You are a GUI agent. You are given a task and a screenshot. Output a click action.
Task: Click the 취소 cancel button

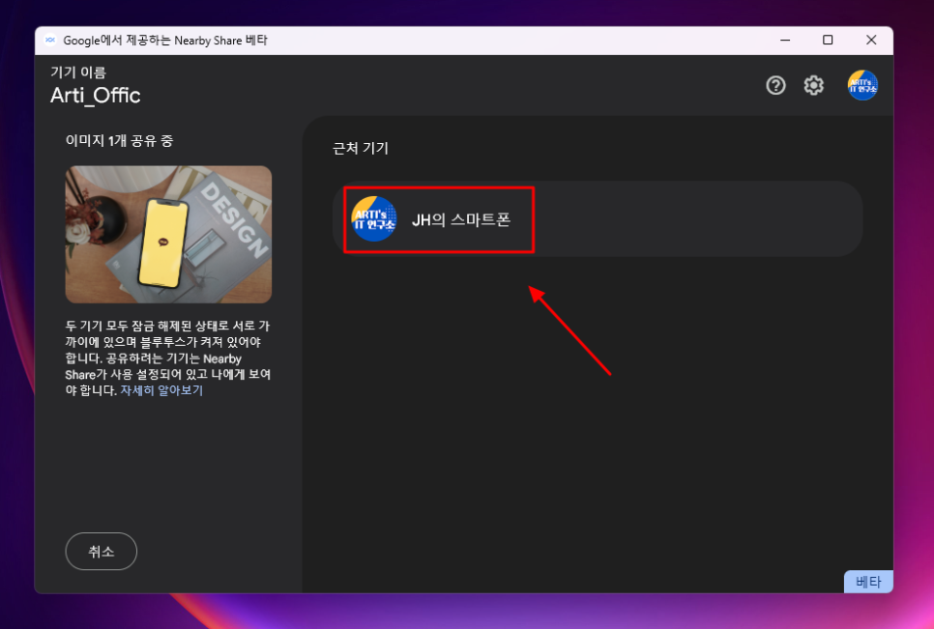pos(102,551)
